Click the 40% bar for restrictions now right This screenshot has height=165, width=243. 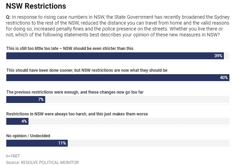point(118,78)
